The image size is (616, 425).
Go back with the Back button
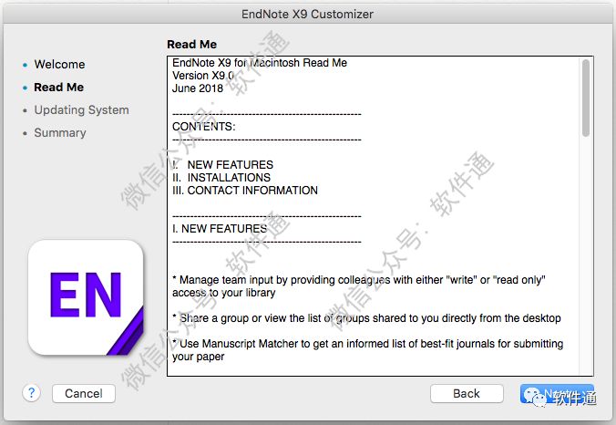pos(467,393)
